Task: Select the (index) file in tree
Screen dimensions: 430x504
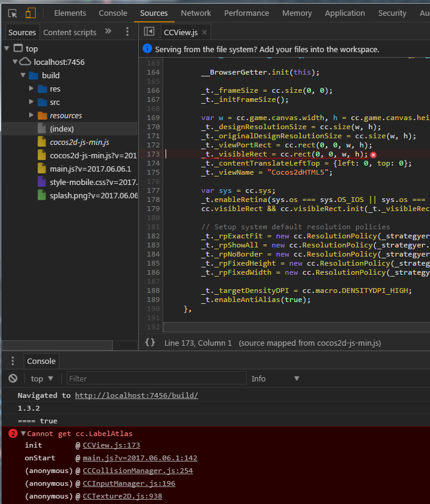Action: tap(62, 129)
